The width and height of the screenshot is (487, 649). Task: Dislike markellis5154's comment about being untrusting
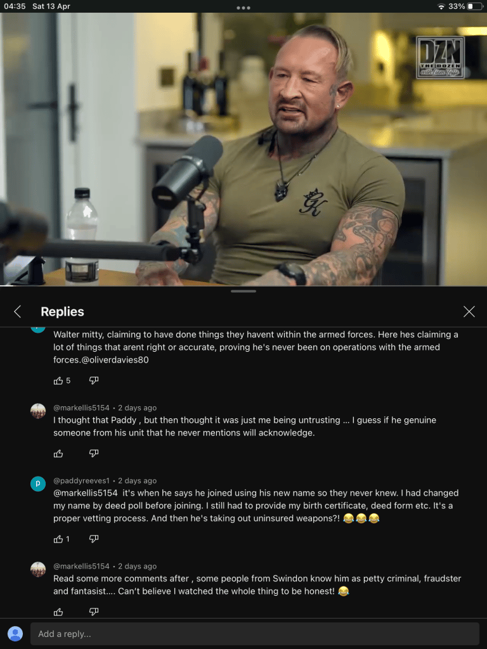[x=94, y=454]
